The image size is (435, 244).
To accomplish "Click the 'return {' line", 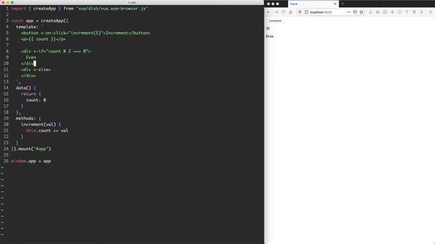I will pyautogui.click(x=31, y=94).
